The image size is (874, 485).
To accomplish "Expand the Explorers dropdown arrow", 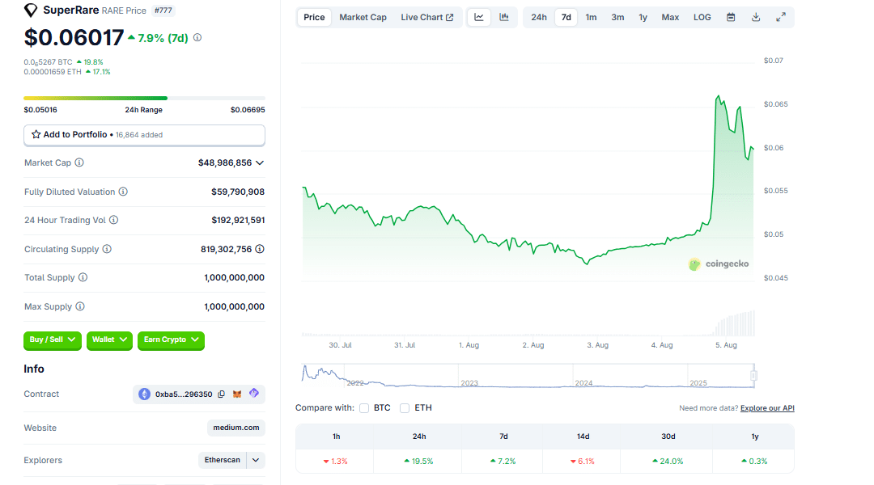I will (x=256, y=460).
